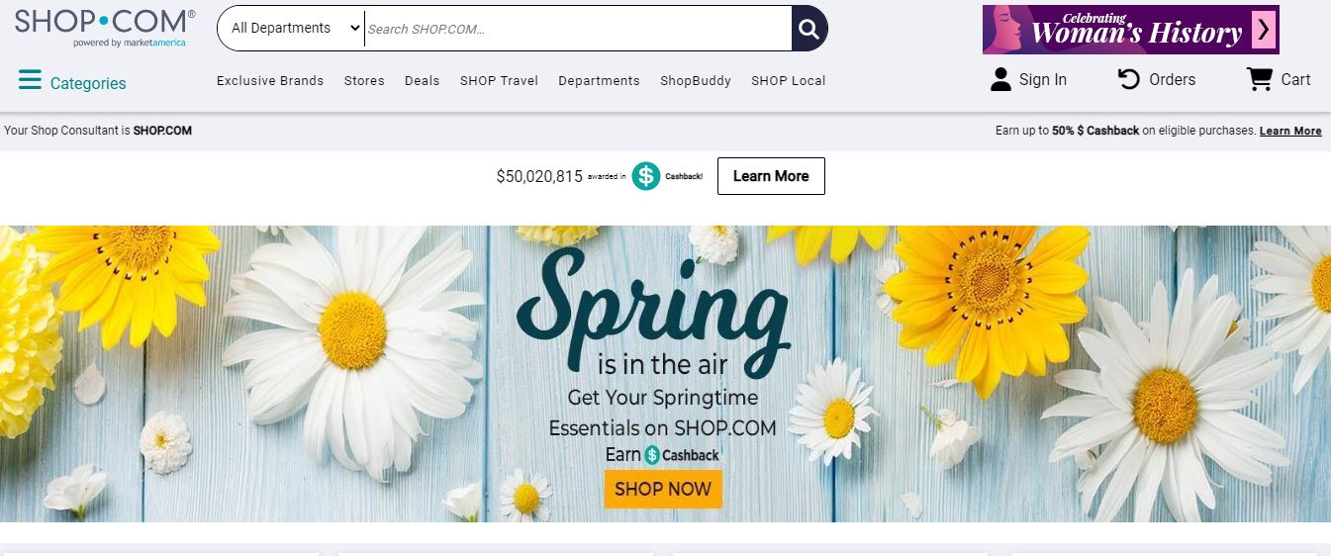The image size is (1331, 556).
Task: Click the Woman's History banner arrow
Action: click(x=1263, y=30)
